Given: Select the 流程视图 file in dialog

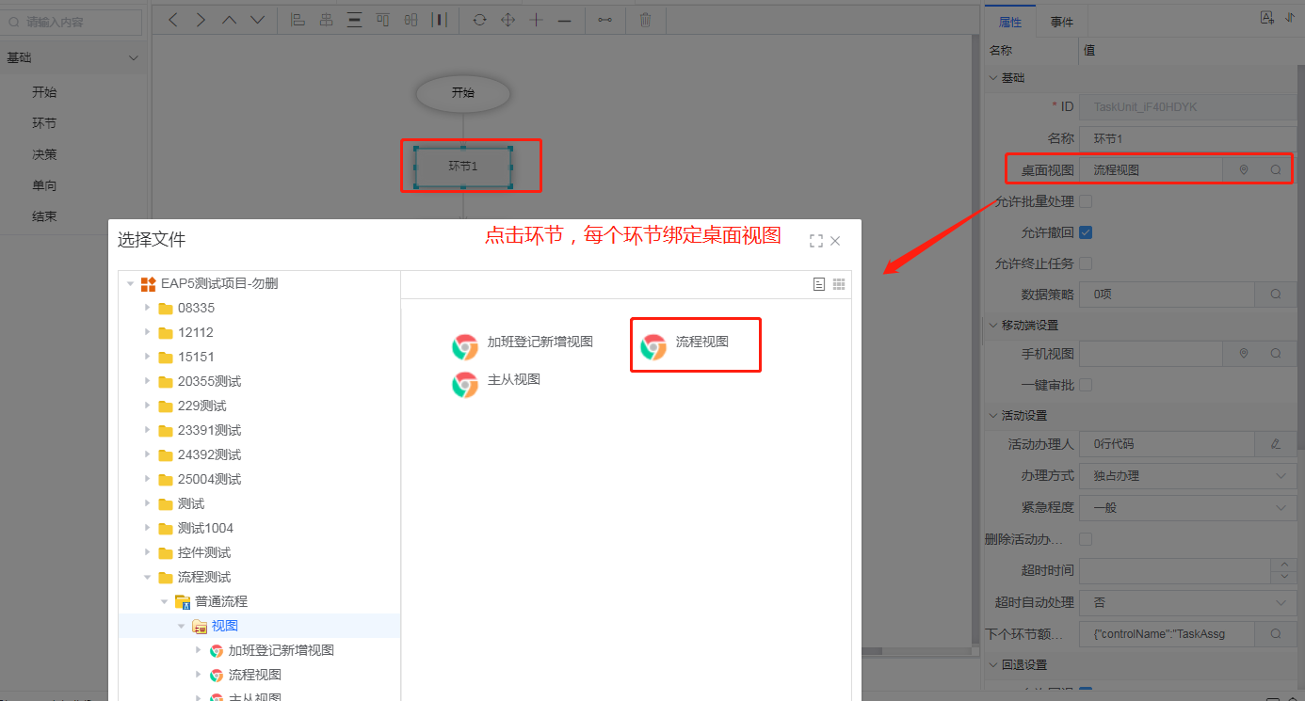Looking at the screenshot, I should point(695,344).
